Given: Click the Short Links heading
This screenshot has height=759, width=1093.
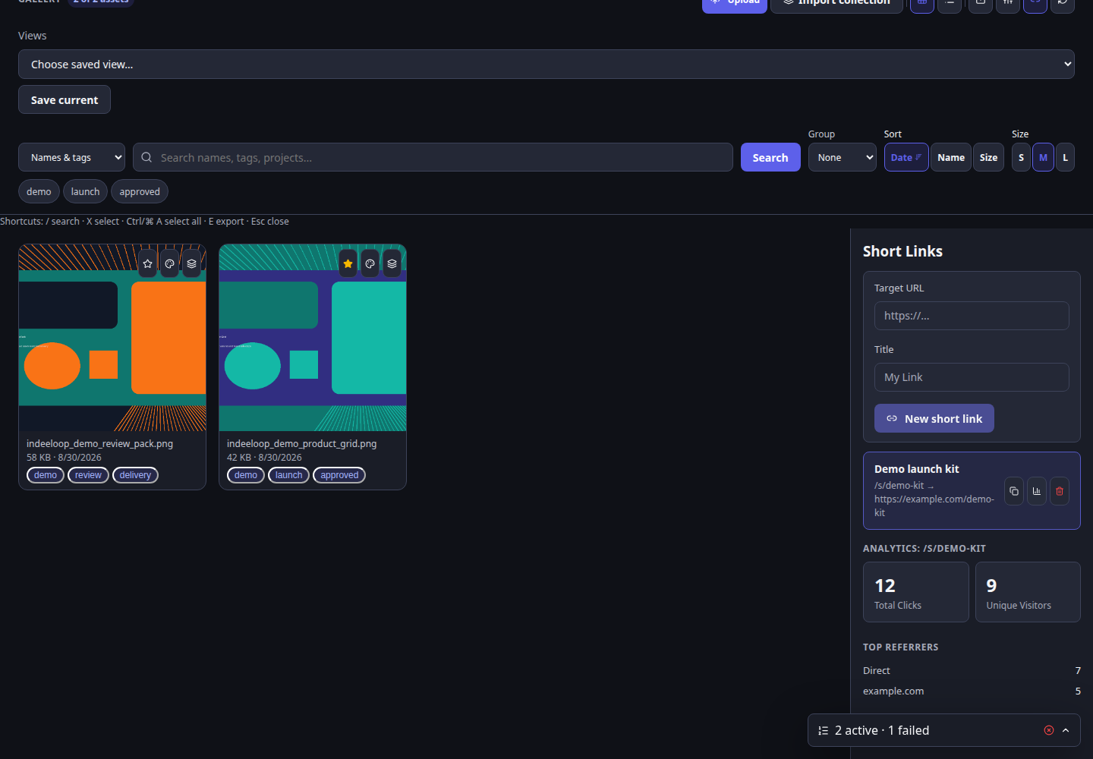Looking at the screenshot, I should (902, 251).
